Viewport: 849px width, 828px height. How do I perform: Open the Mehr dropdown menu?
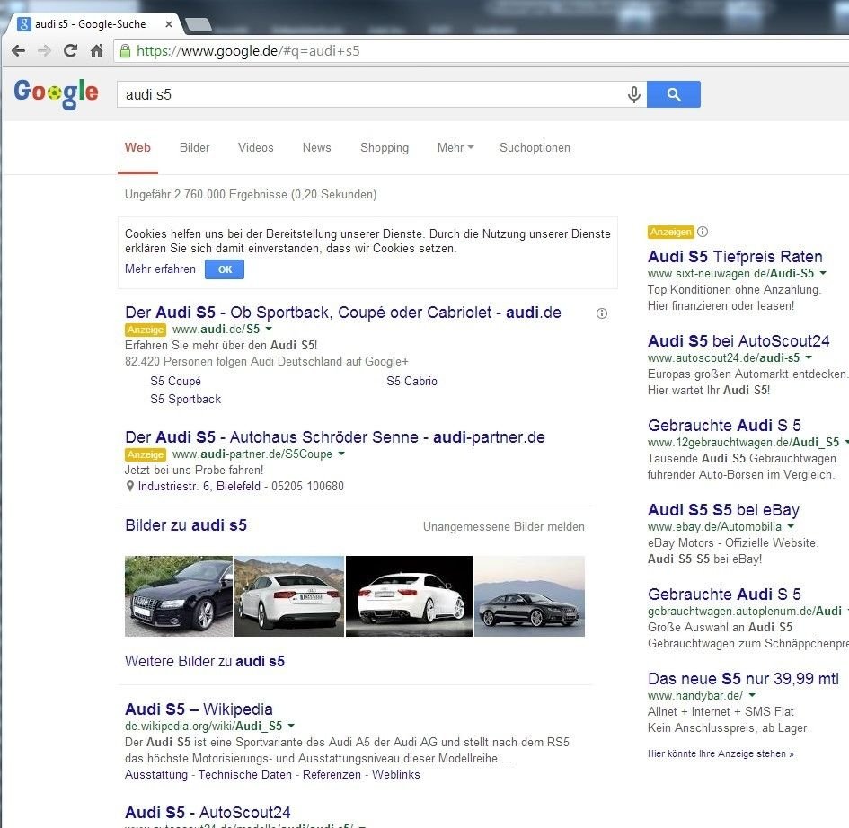(455, 148)
